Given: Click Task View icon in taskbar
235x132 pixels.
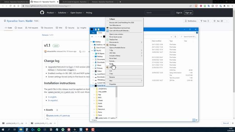Looking at the screenshot, I should pyautogui.click(x=15, y=129).
